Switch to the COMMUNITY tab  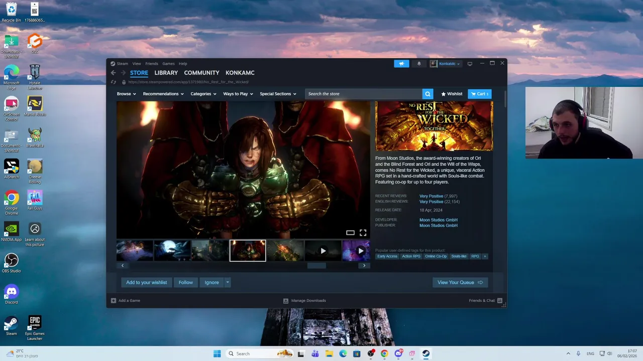pos(201,73)
